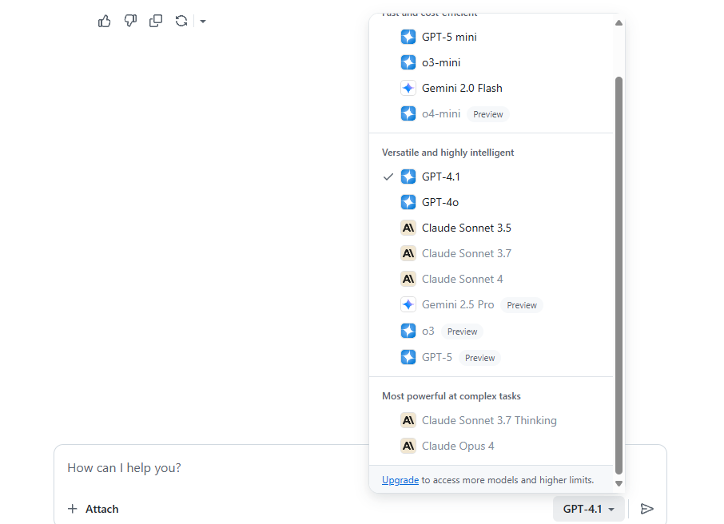Click the plus icon beside Attach
This screenshot has height=524, width=724.
[x=73, y=509]
